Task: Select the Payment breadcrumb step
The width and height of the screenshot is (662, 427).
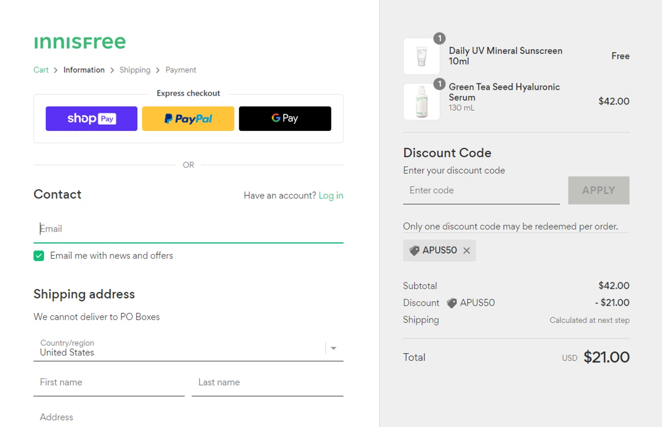Action: [x=181, y=70]
